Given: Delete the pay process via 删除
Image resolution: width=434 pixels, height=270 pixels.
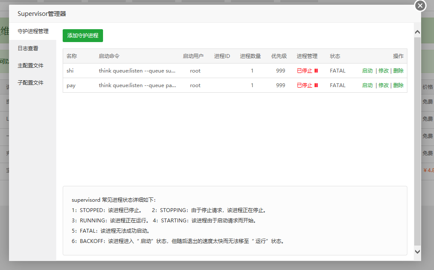Looking at the screenshot, I should [398, 85].
